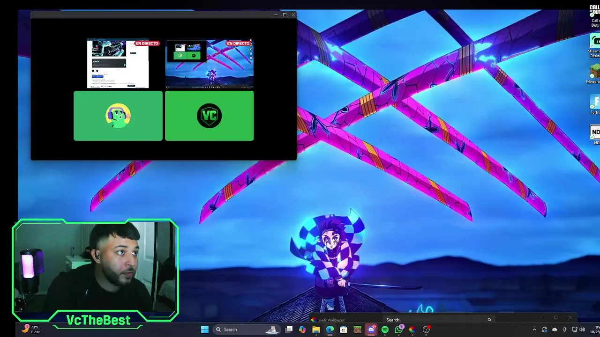Click the sync tray icon
Image resolution: width=600 pixels, height=337 pixels.
544,330
